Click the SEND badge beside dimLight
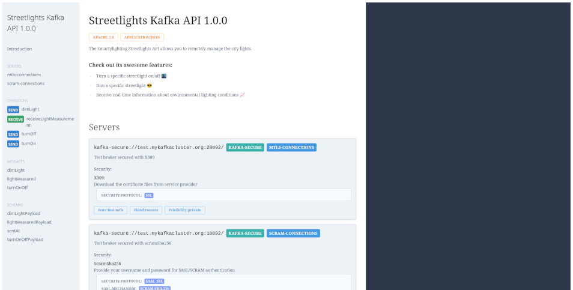The height and width of the screenshot is (290, 573). coord(13,109)
